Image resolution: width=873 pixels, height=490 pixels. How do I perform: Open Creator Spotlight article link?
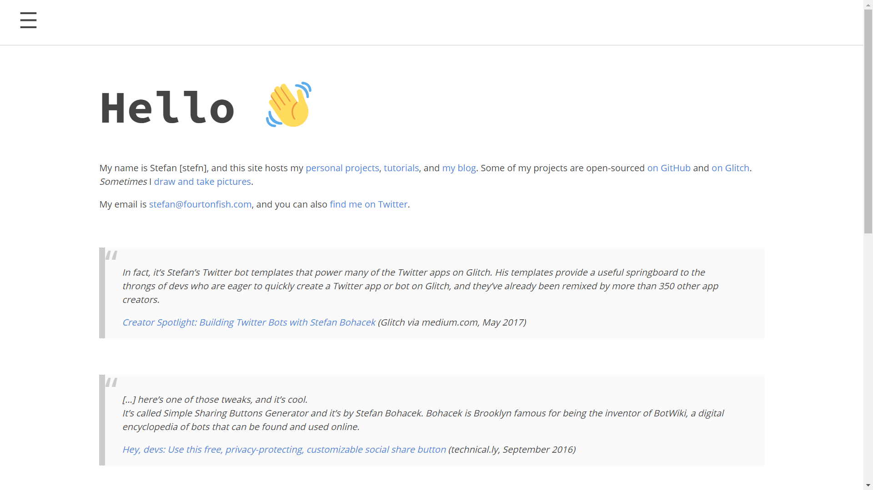click(249, 322)
